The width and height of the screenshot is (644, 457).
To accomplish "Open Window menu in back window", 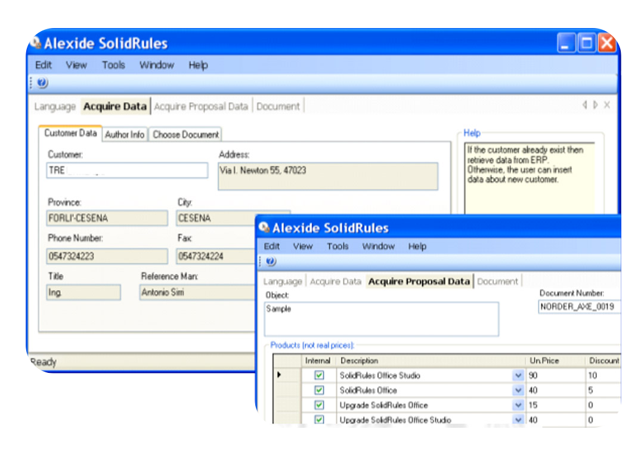I will pos(156,65).
